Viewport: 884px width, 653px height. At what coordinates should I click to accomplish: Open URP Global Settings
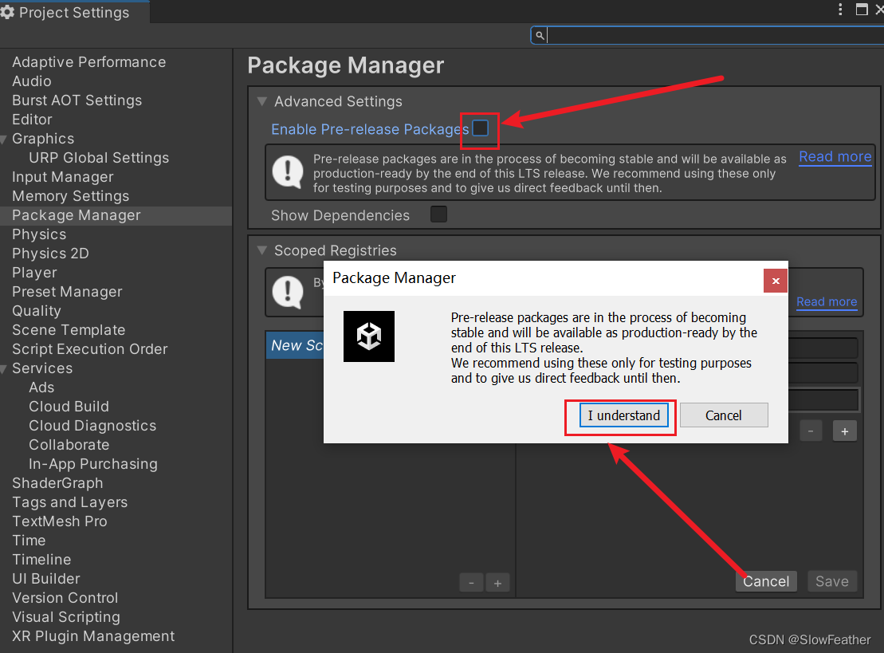99,158
